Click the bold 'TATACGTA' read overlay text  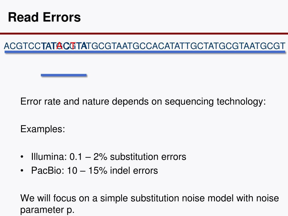point(64,46)
